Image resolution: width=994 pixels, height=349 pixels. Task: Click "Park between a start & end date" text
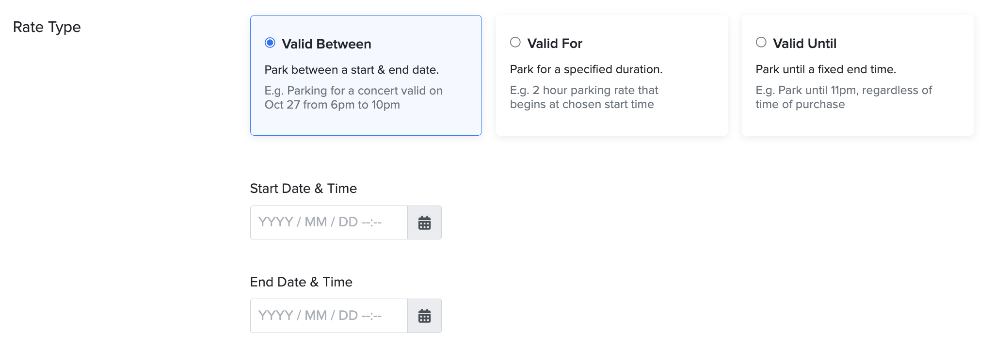click(352, 70)
